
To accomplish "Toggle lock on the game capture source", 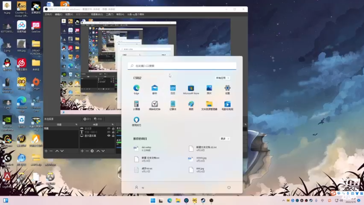I will tap(113, 128).
